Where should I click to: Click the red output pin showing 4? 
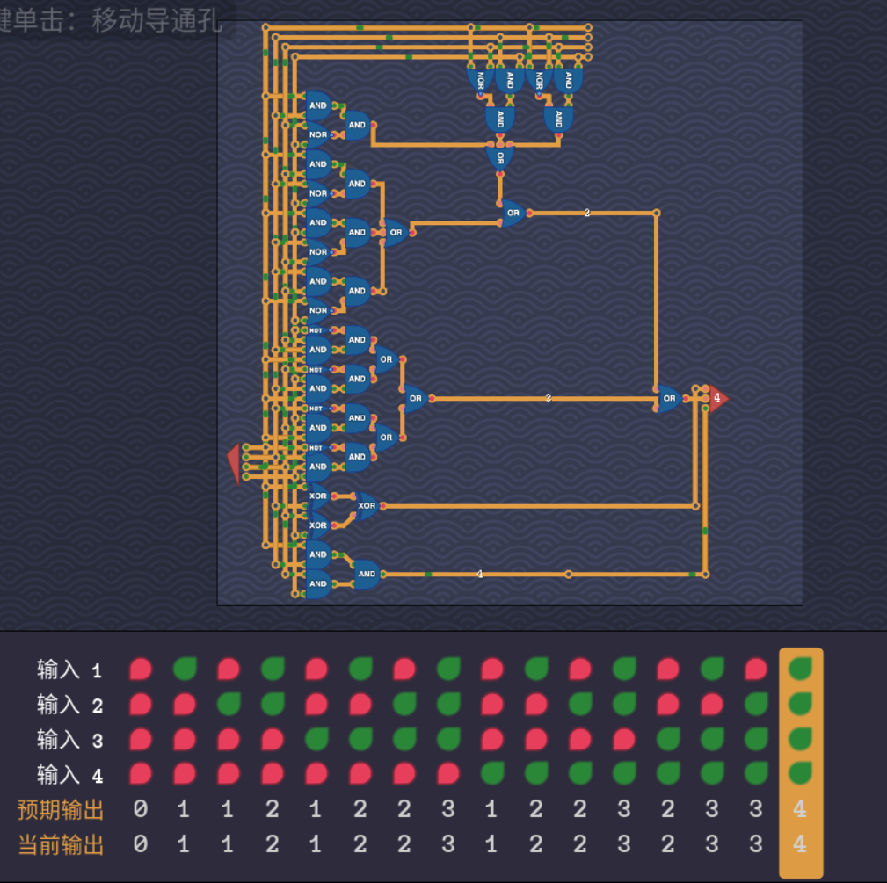point(718,399)
